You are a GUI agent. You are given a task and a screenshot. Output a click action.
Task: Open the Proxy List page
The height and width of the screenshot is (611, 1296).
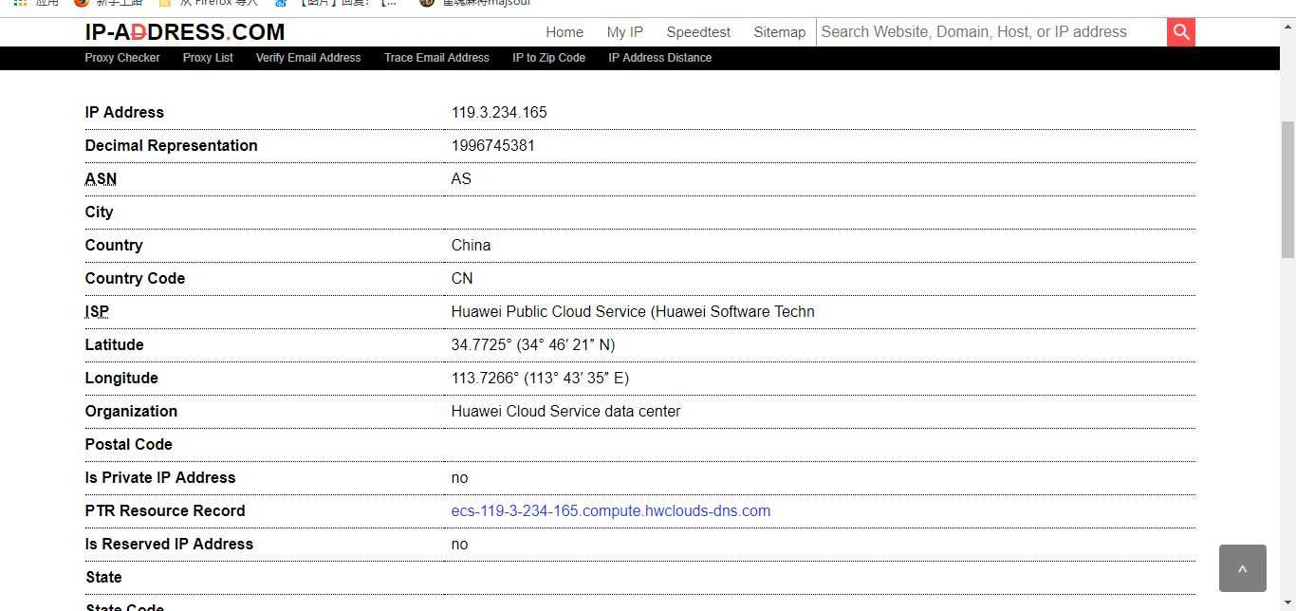pos(208,58)
